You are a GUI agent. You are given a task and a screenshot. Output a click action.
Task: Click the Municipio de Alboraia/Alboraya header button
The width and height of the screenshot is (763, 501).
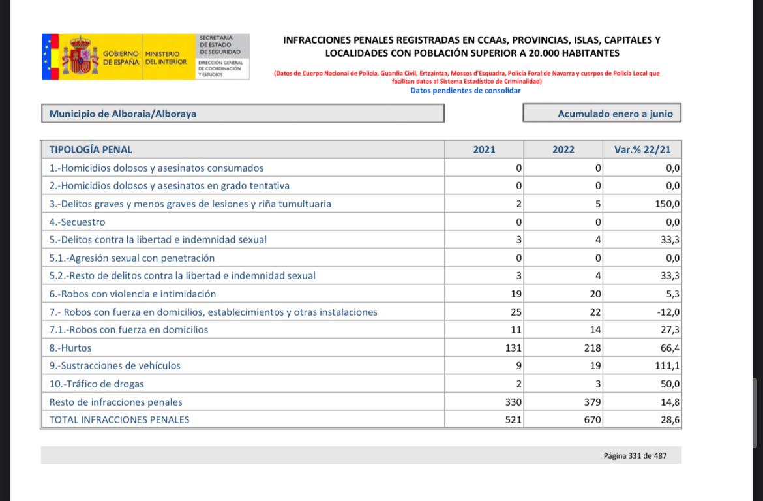point(242,113)
